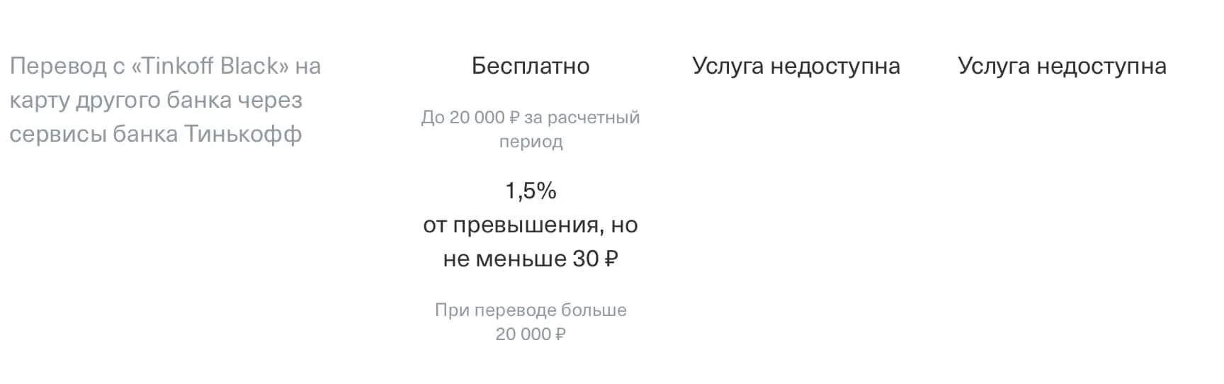
Task: Click the При переводе больше note
Action: click(531, 310)
